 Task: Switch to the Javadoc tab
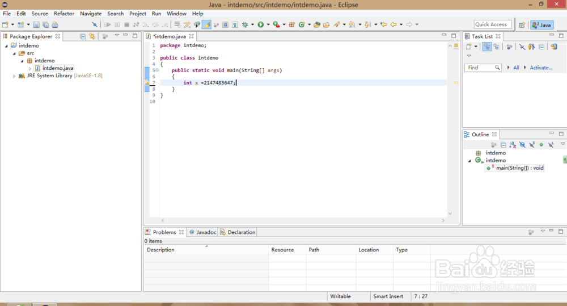click(202, 232)
